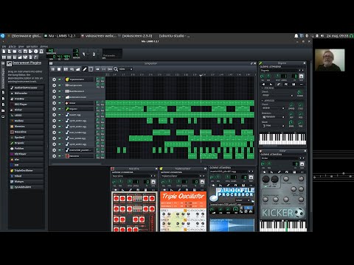Toggle the Arpeggio LED in Organic window
The image size is (354, 265).
pyautogui.click(x=263, y=101)
